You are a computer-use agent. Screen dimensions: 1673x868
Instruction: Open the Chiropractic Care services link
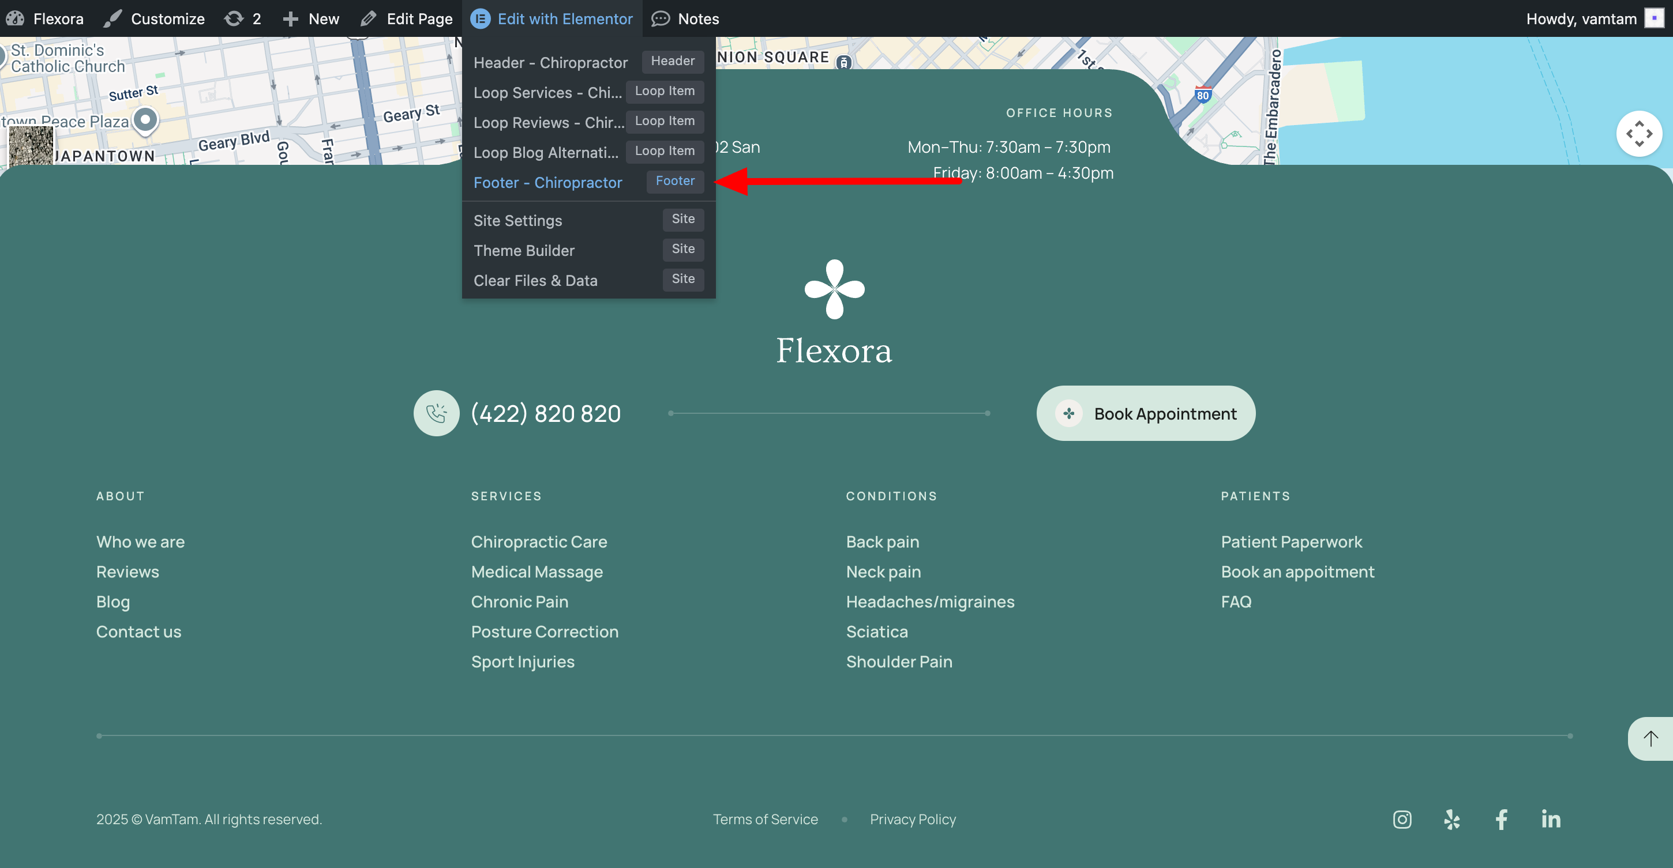tap(538, 542)
